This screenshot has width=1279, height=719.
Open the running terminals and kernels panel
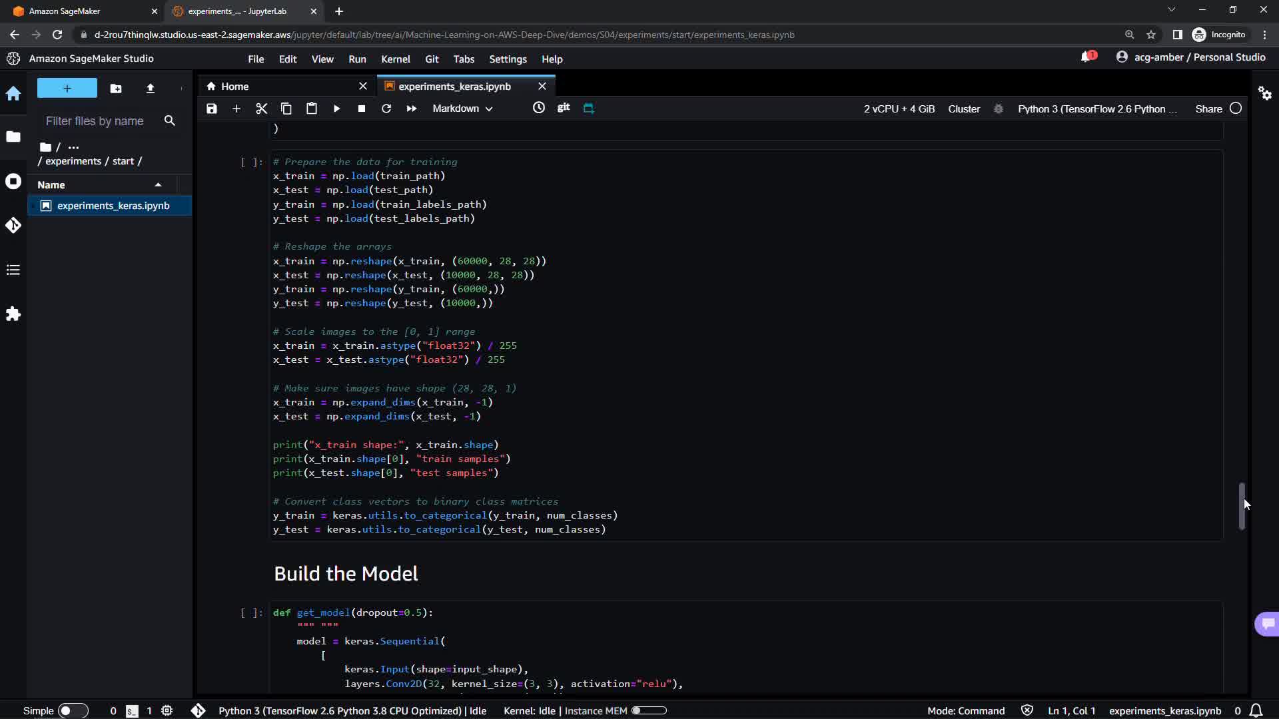click(x=13, y=182)
